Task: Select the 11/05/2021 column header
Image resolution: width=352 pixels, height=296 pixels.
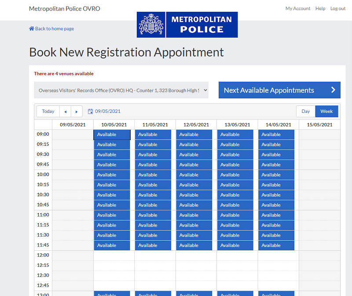Action: click(155, 125)
